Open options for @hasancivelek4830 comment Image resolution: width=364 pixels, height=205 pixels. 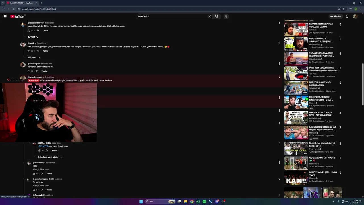click(279, 23)
